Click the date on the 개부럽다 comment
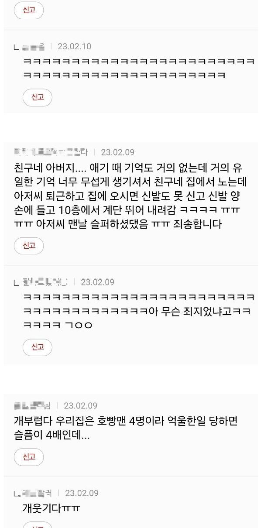The height and width of the screenshot is (528, 264). (81, 406)
